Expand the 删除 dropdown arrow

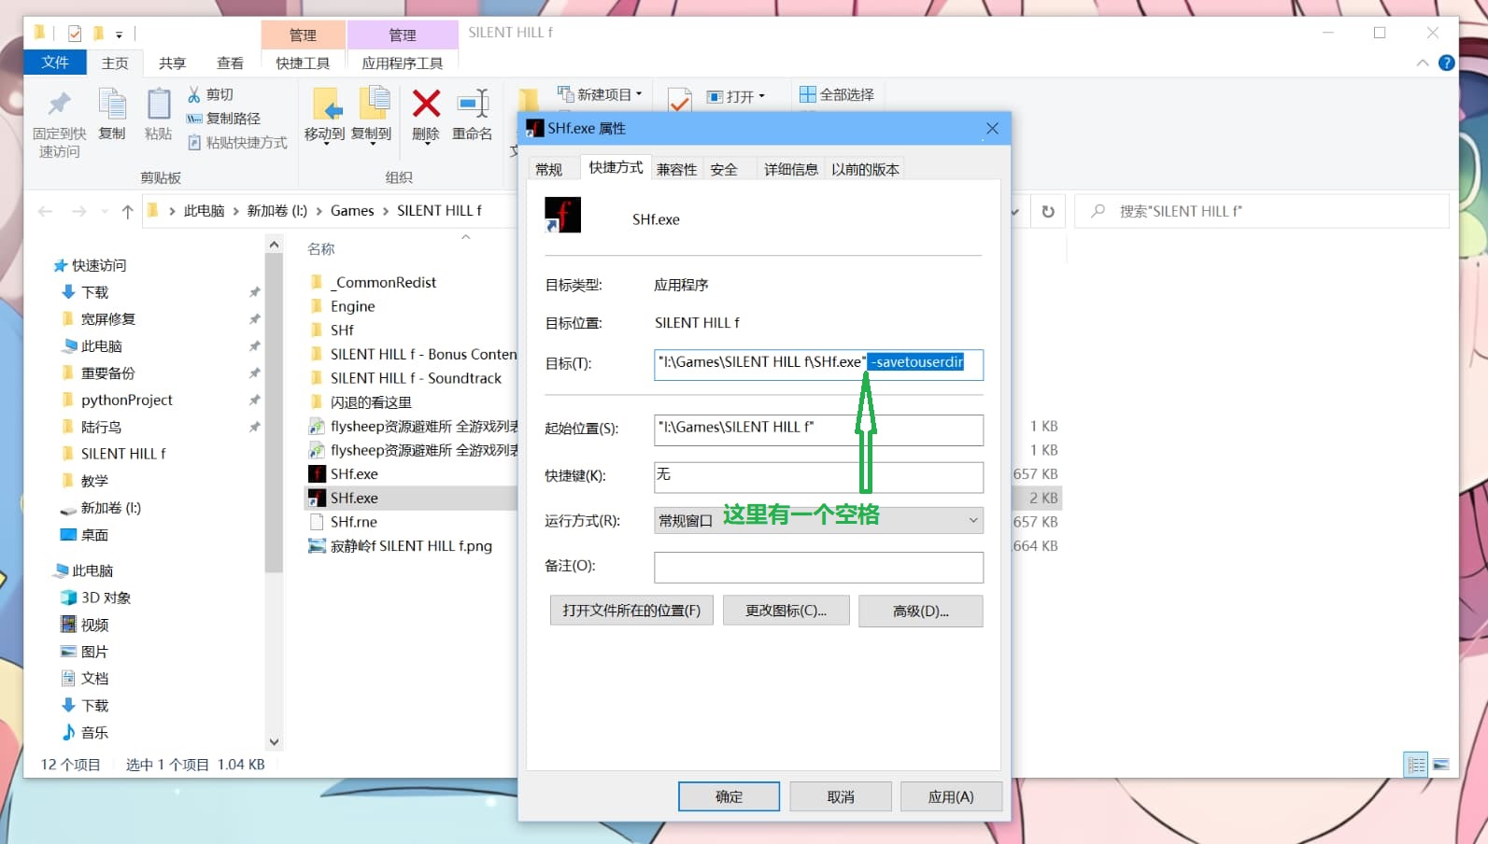click(x=426, y=146)
